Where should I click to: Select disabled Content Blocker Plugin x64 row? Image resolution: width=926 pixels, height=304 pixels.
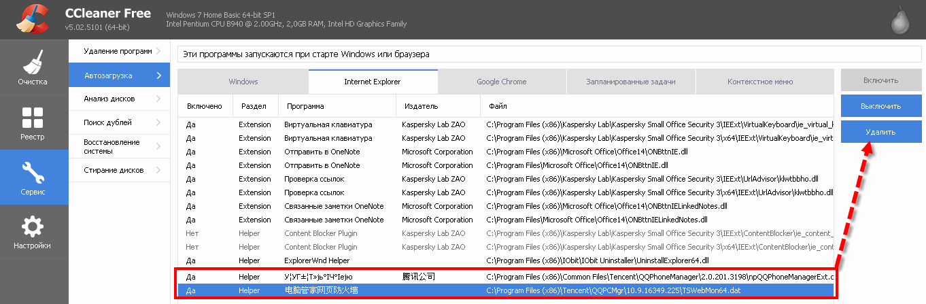(506, 247)
